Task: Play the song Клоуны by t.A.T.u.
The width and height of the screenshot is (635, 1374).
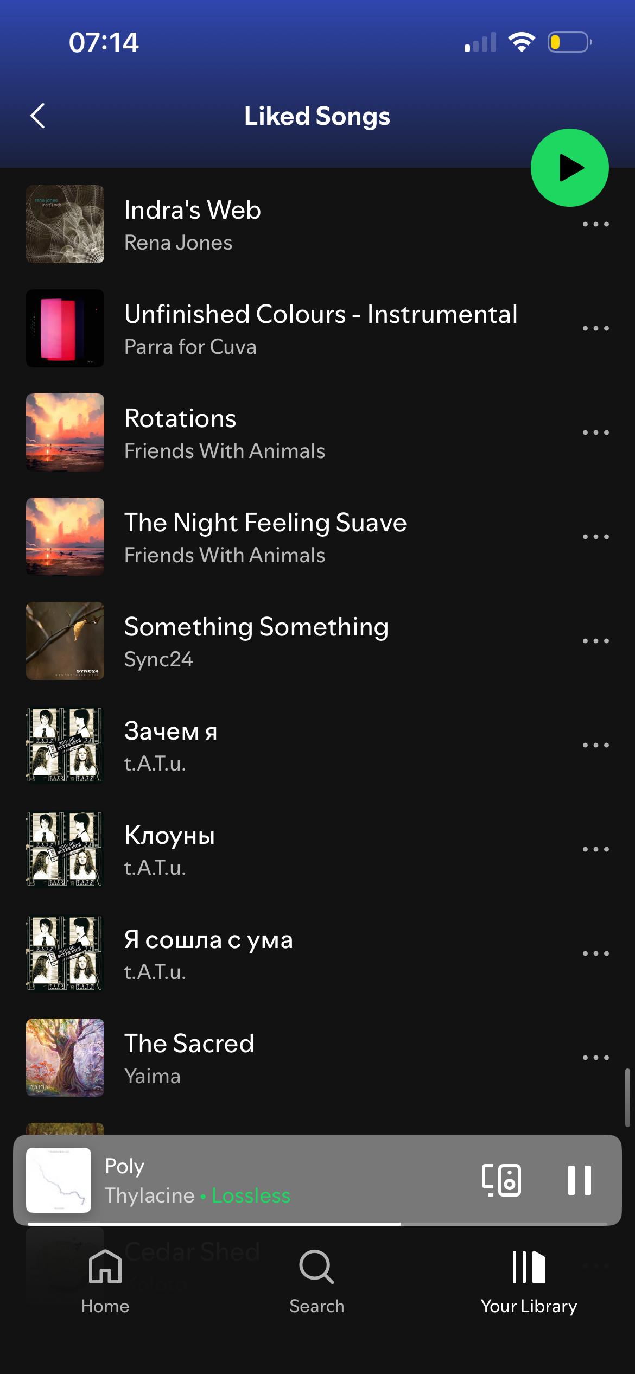Action: click(304, 849)
